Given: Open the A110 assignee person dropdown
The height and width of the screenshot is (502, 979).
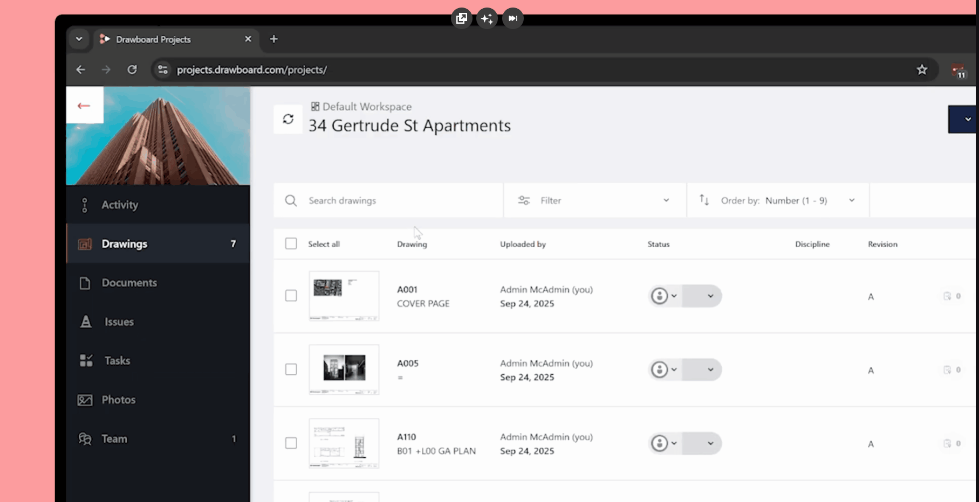Looking at the screenshot, I should [x=664, y=443].
